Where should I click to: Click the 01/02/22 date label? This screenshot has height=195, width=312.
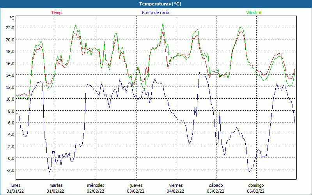(x=55, y=191)
